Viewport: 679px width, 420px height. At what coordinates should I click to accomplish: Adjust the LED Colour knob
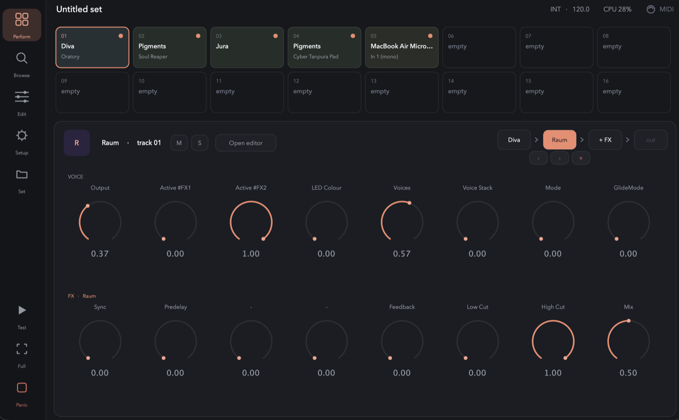[x=326, y=222]
